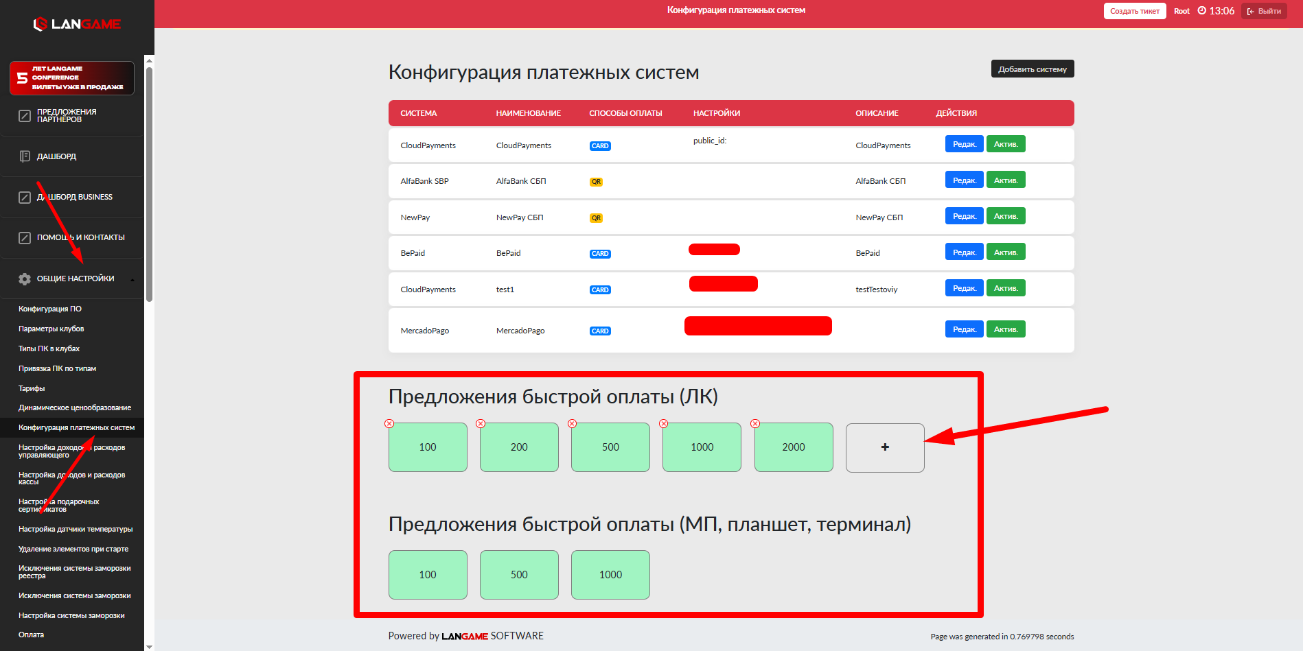The height and width of the screenshot is (651, 1303).
Task: Click the Добавить систему button
Action: pos(1033,69)
